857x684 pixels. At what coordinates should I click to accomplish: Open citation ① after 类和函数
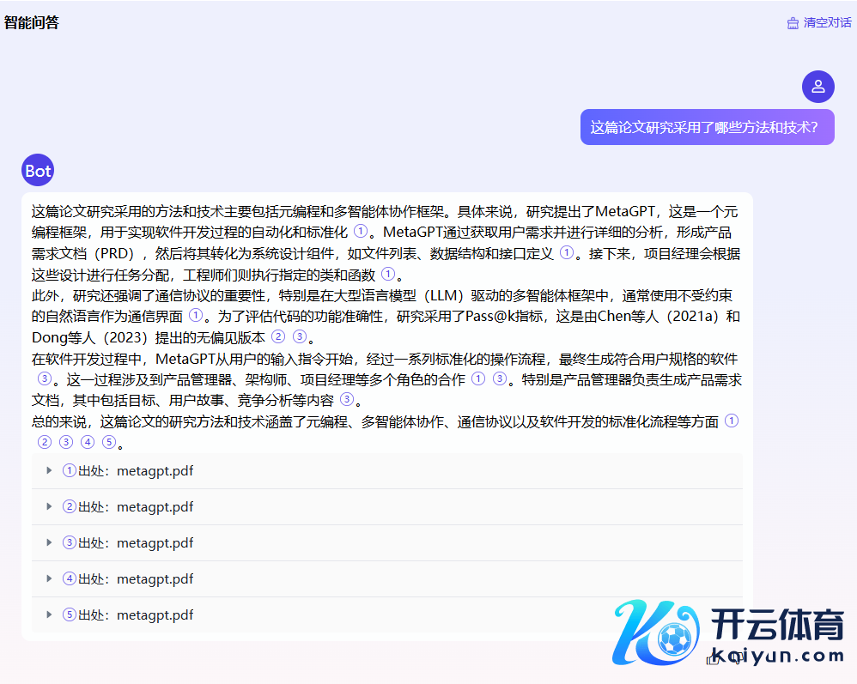[x=388, y=275]
